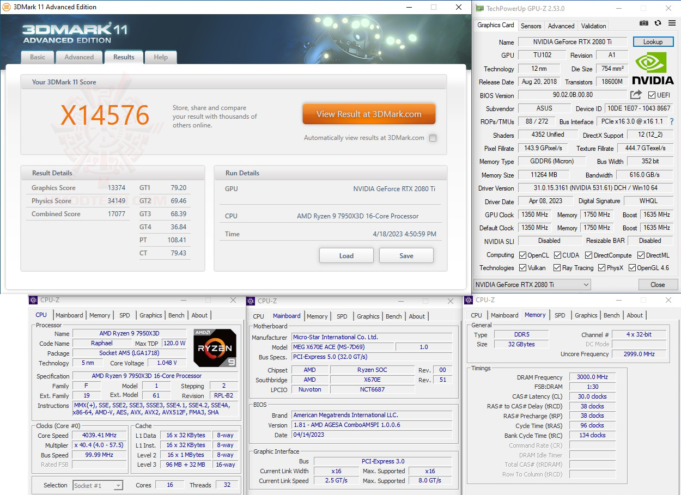This screenshot has height=495, width=681.
Task: Click Southbridge X670E value
Action: point(372,380)
